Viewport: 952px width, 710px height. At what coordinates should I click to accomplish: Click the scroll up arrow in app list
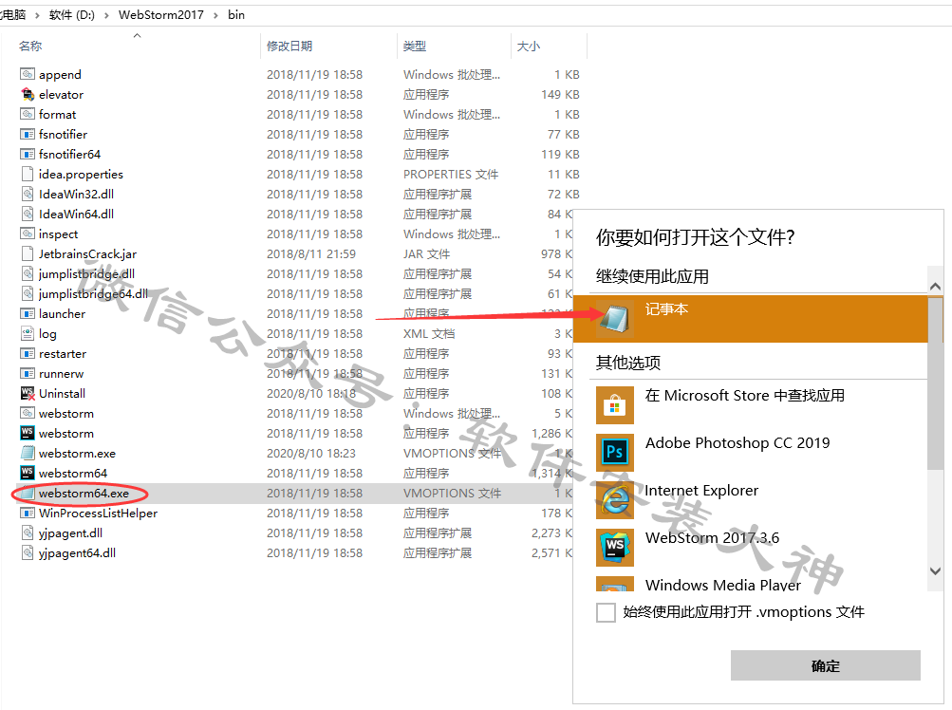tap(935, 286)
